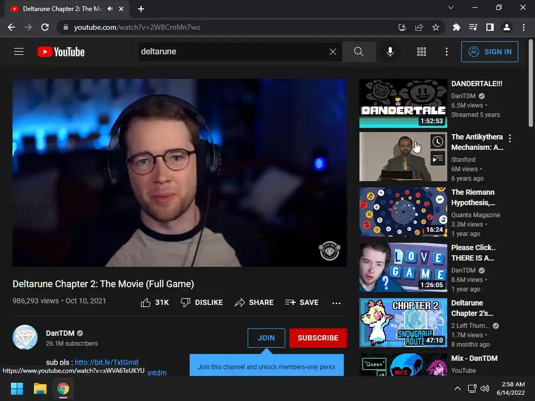Viewport: 535px width, 401px height.
Task: Expand hidden system tray icons
Action: [x=458, y=388]
